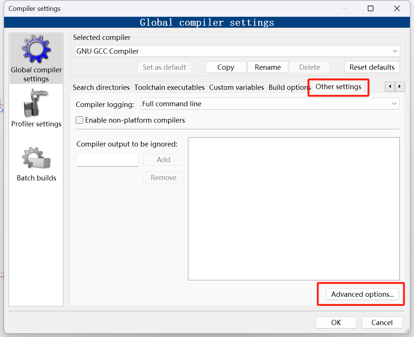This screenshot has height=337, width=414.
Task: Click Reset defaults button
Action: point(372,67)
